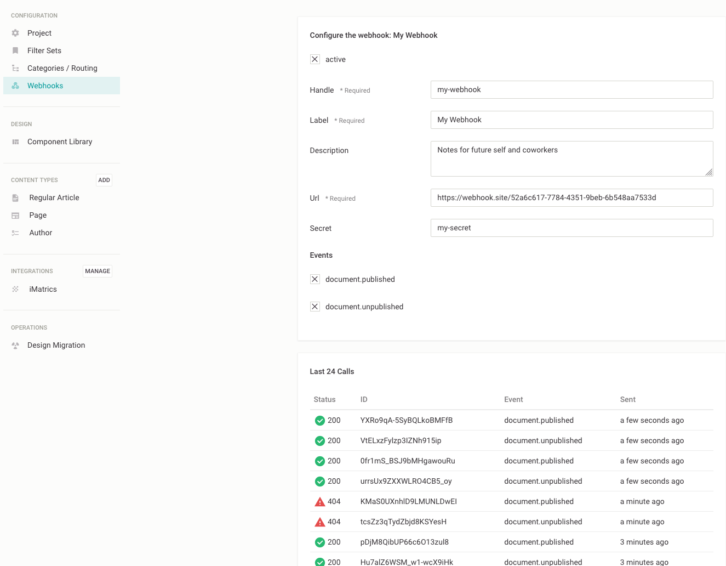Click the iMatrics integration icon
This screenshot has height=566, width=726.
(x=15, y=289)
